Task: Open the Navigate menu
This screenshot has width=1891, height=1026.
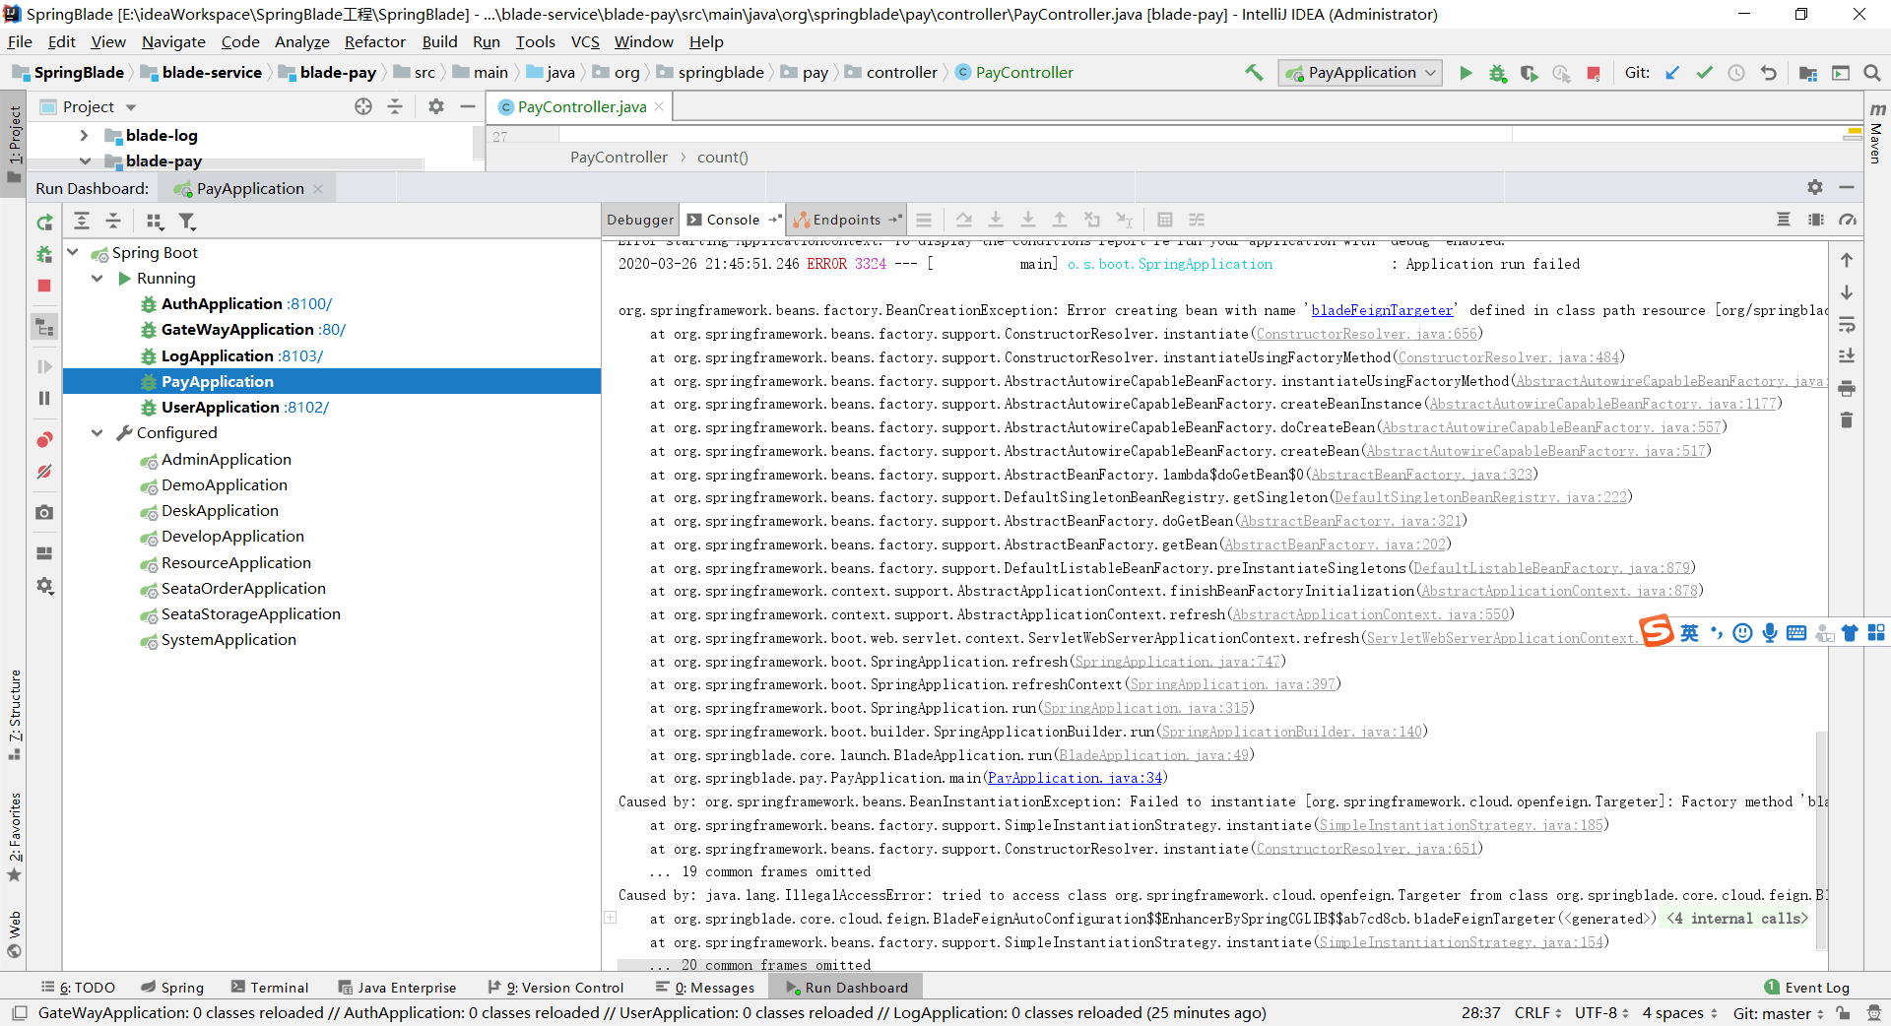Action: 173,41
